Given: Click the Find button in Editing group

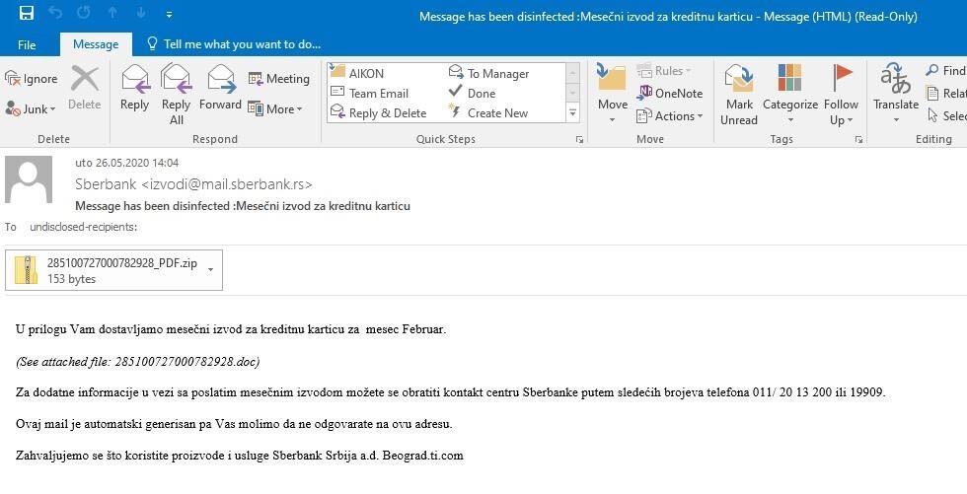Looking at the screenshot, I should coord(946,71).
